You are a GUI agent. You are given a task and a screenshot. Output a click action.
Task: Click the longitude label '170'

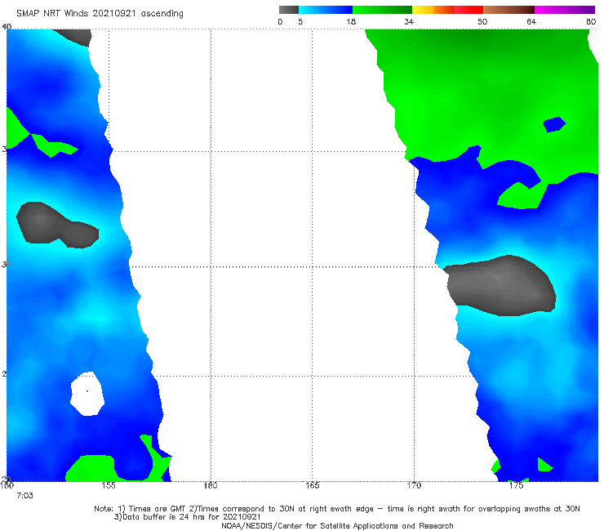[x=414, y=485]
